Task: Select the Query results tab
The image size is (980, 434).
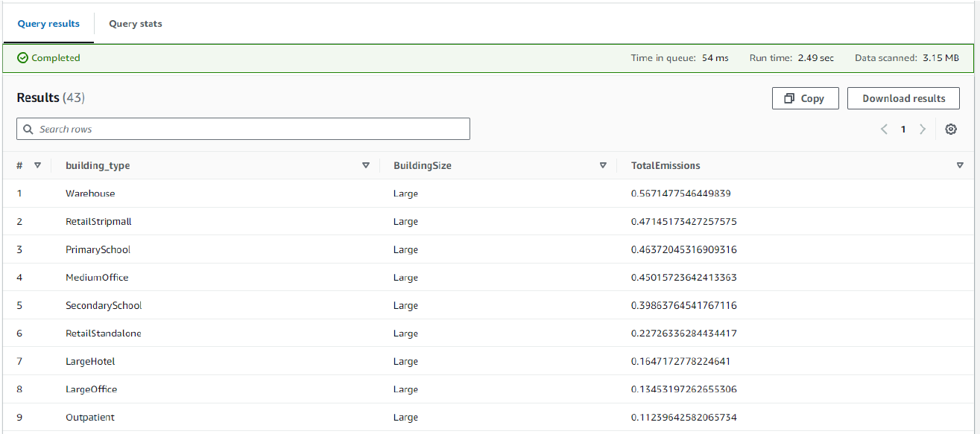Action: [48, 24]
